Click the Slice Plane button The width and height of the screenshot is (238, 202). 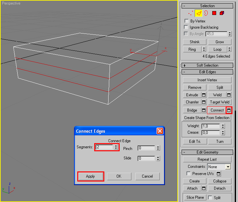195,197
